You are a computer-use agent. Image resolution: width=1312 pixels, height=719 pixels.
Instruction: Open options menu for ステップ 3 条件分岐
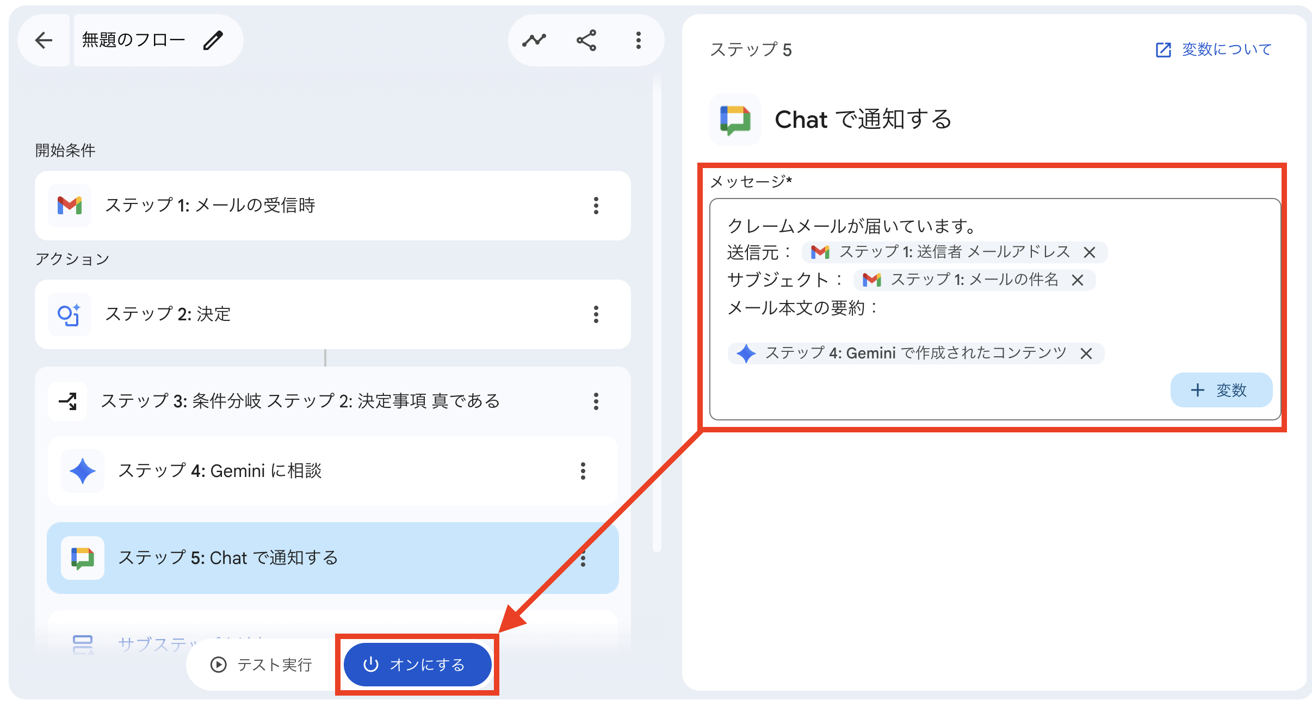[x=596, y=401]
